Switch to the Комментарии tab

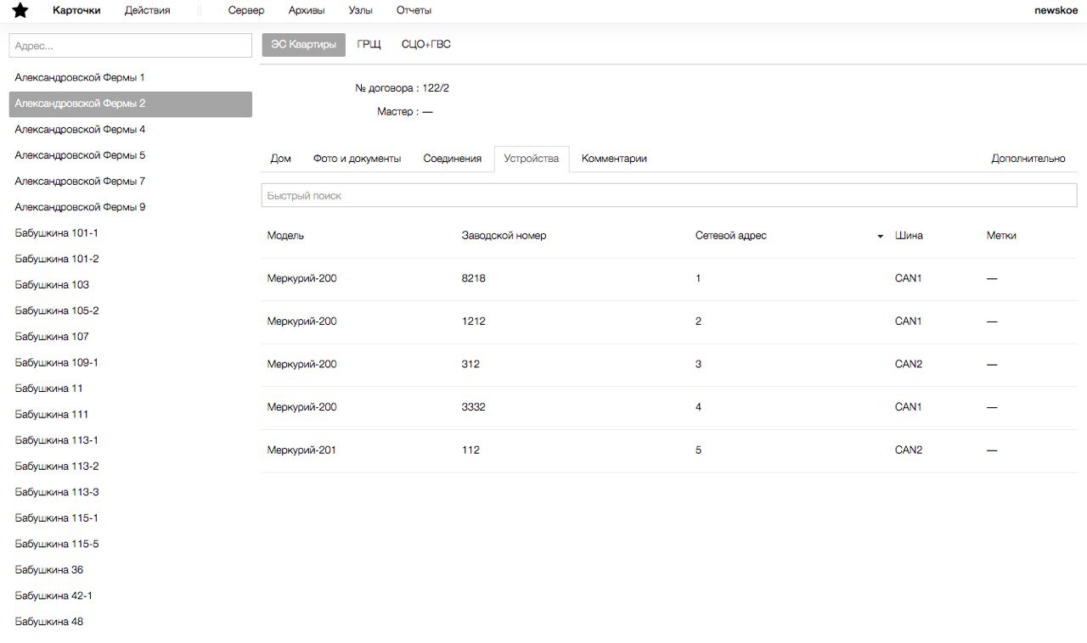(x=614, y=159)
